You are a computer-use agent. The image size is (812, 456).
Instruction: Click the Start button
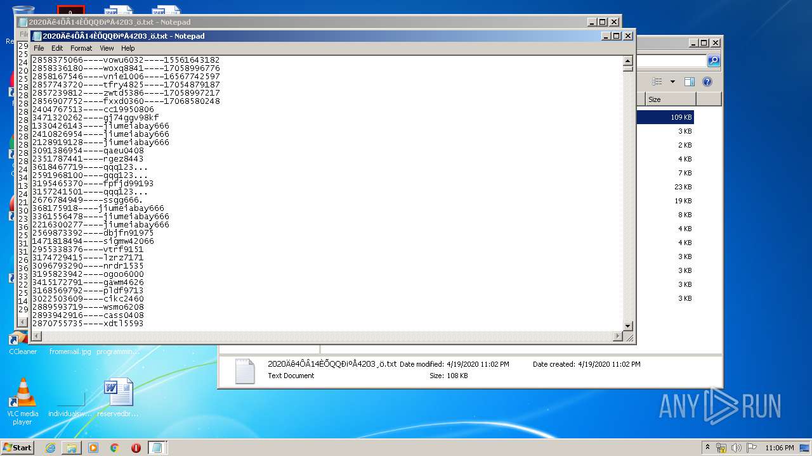point(18,448)
